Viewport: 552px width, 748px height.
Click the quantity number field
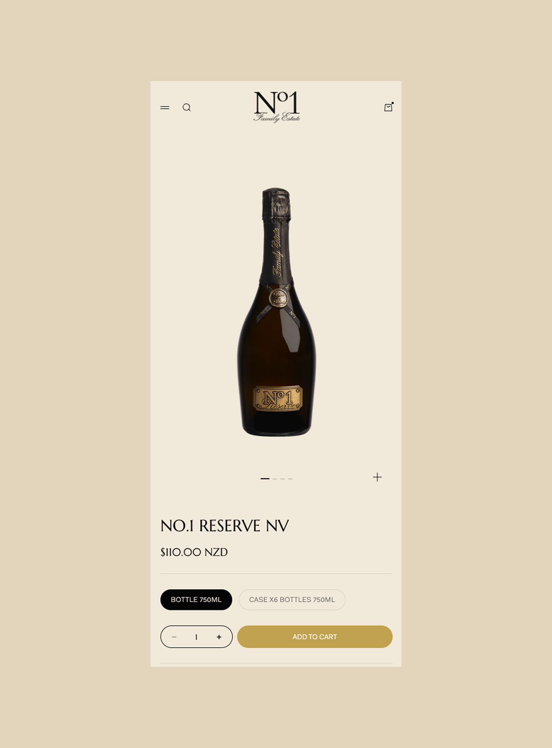(x=196, y=637)
